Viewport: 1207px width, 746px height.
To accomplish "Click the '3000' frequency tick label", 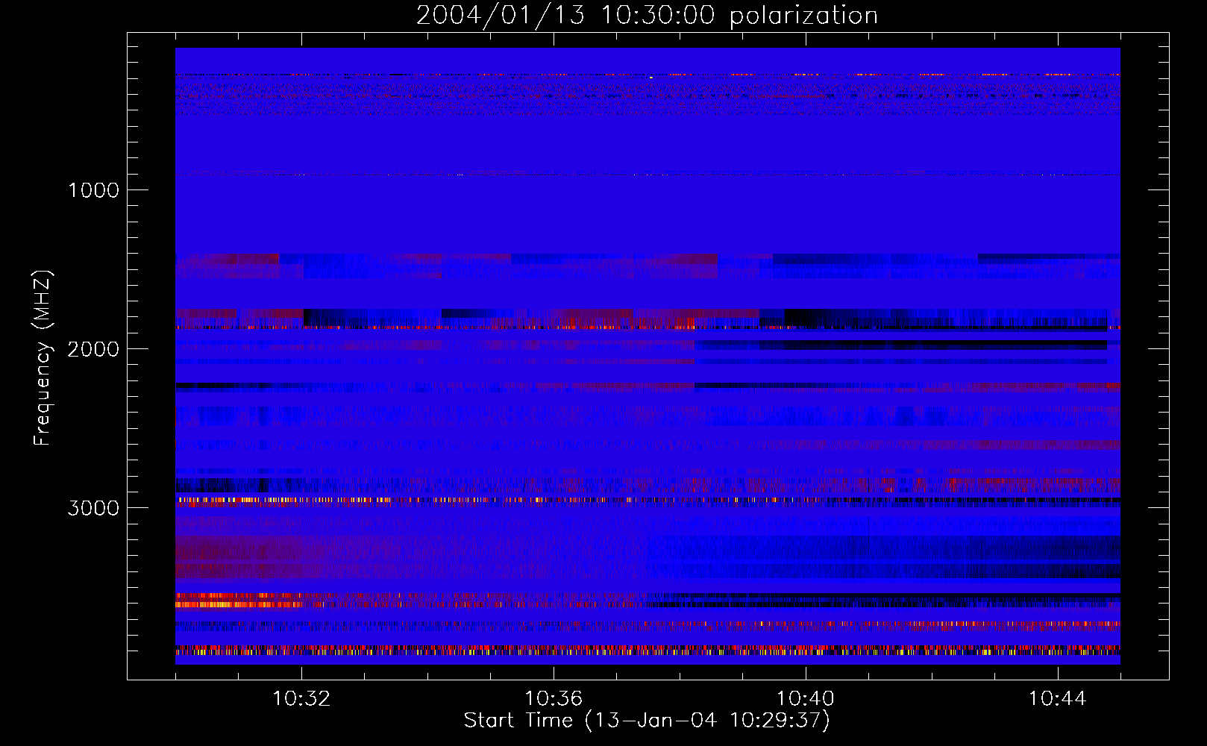I will pyautogui.click(x=93, y=508).
